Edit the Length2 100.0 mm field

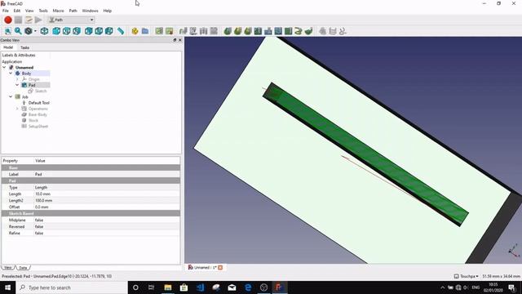coord(107,201)
